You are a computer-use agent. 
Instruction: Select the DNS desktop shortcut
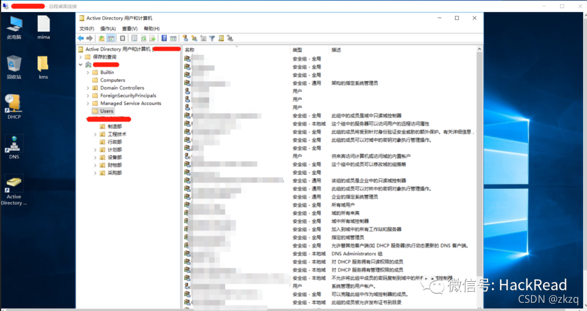(x=14, y=147)
